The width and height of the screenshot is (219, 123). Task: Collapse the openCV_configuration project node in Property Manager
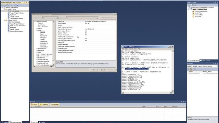click(2, 8)
